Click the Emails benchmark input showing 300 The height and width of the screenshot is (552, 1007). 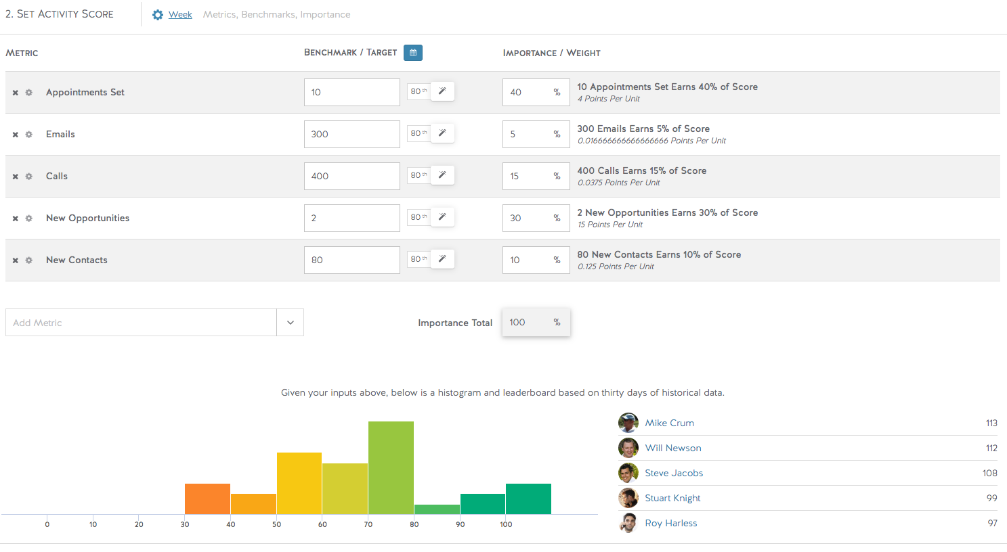(x=351, y=135)
